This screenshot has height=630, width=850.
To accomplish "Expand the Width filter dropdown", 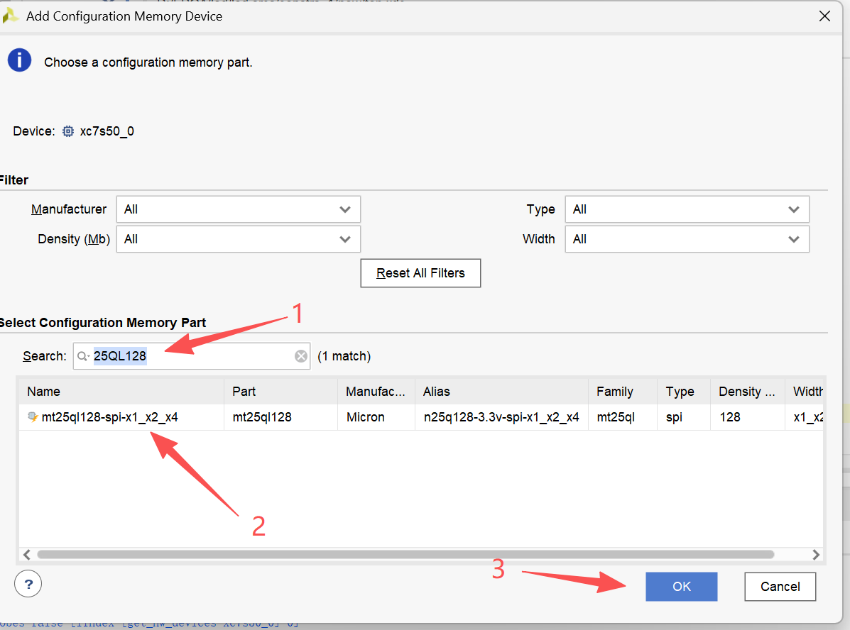I will pyautogui.click(x=687, y=239).
